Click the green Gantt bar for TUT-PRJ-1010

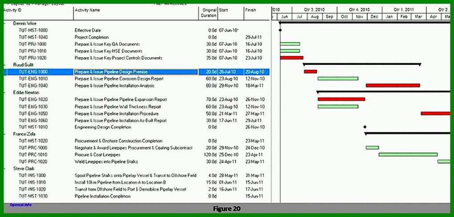pos(290,51)
